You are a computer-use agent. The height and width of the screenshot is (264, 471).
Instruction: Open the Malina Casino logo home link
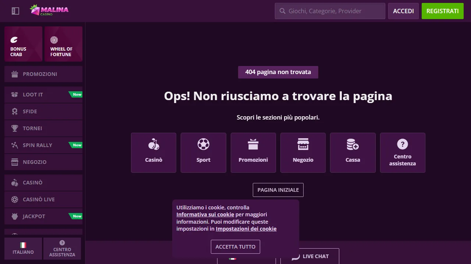coord(49,10)
